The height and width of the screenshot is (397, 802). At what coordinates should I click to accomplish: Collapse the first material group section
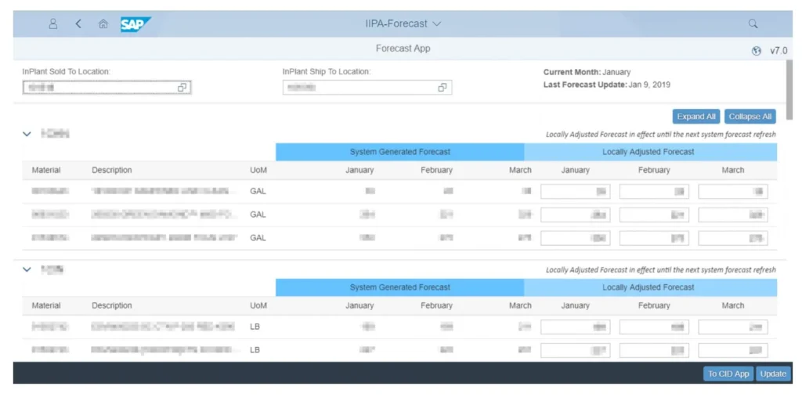(x=27, y=134)
